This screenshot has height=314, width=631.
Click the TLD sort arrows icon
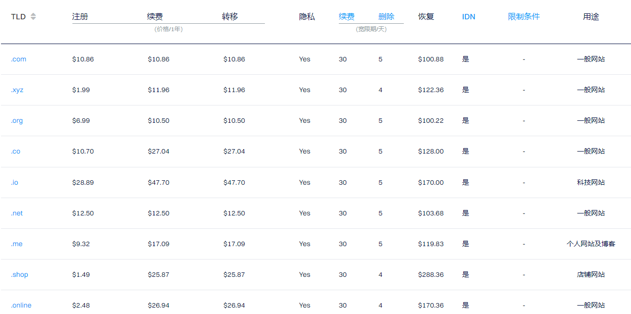pos(33,17)
